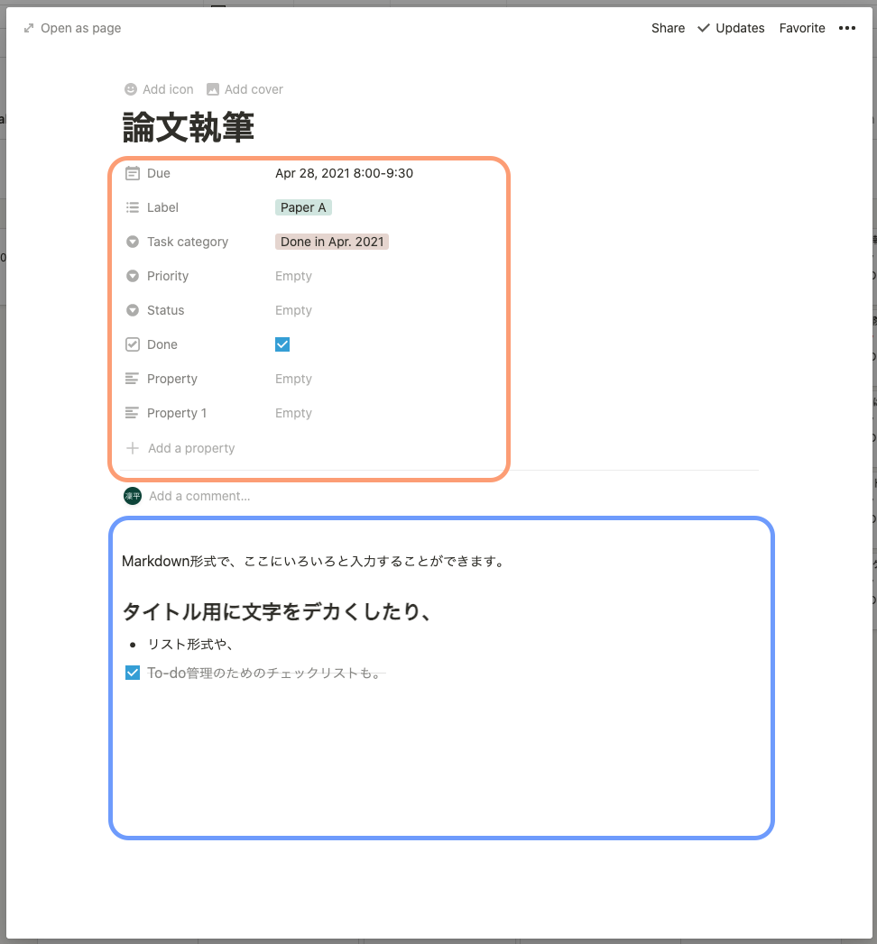
Task: Click the Priority select icon
Action: pyautogui.click(x=132, y=276)
